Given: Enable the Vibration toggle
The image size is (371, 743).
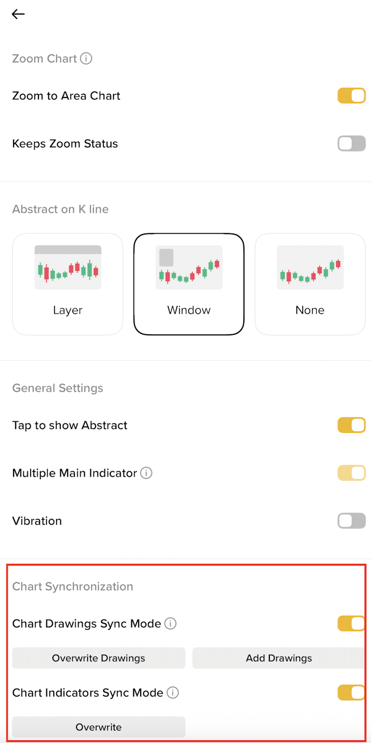Looking at the screenshot, I should (x=352, y=521).
